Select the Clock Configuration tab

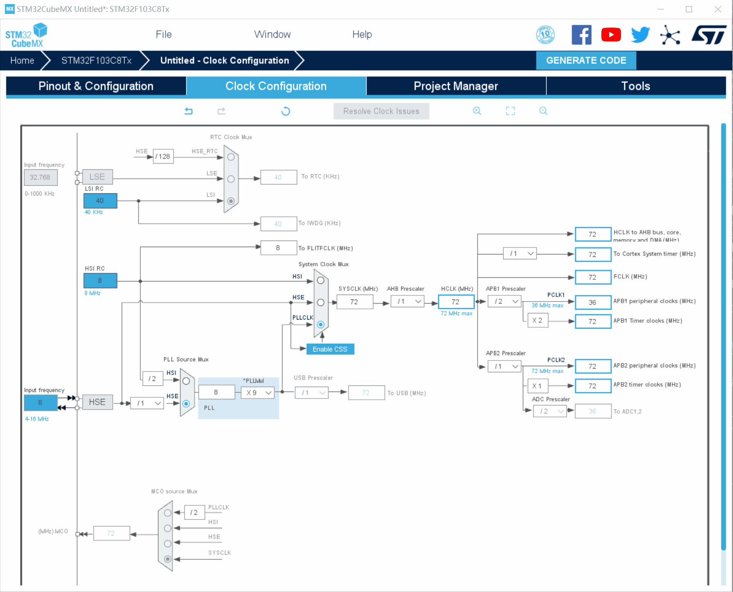(276, 86)
